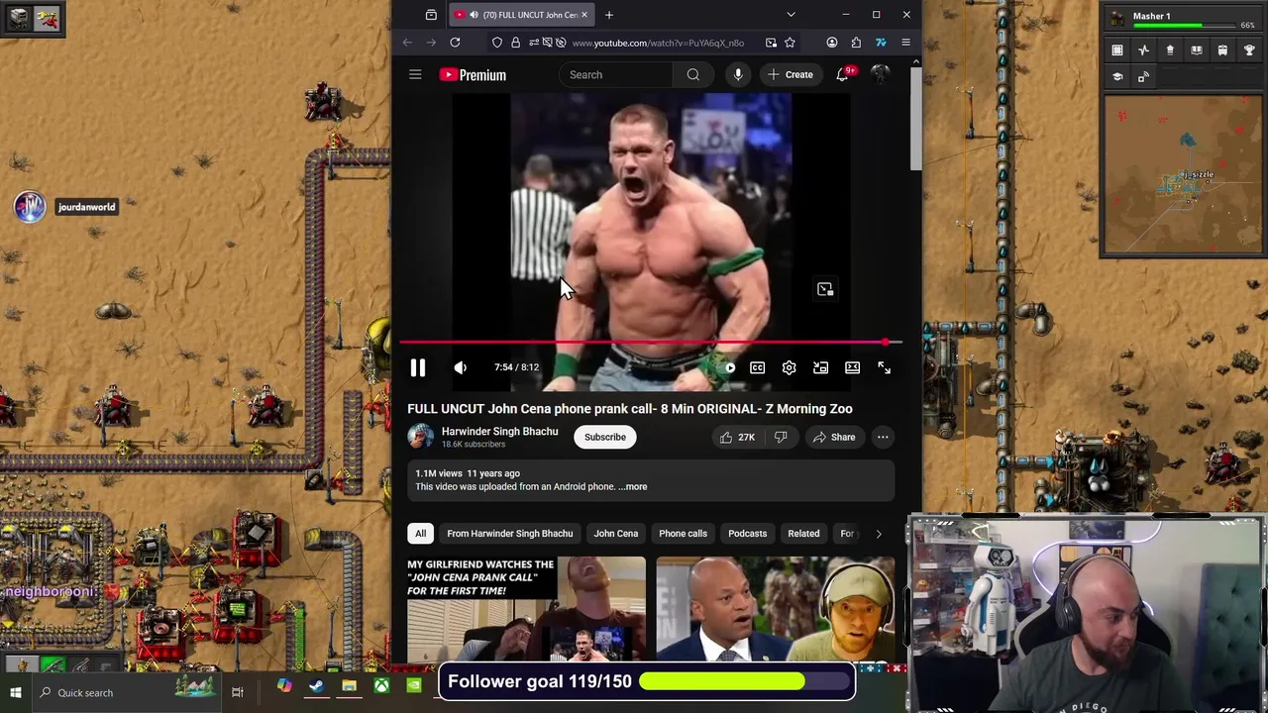1268x713 pixels.
Task: Show site security padlock info
Action: 515,43
